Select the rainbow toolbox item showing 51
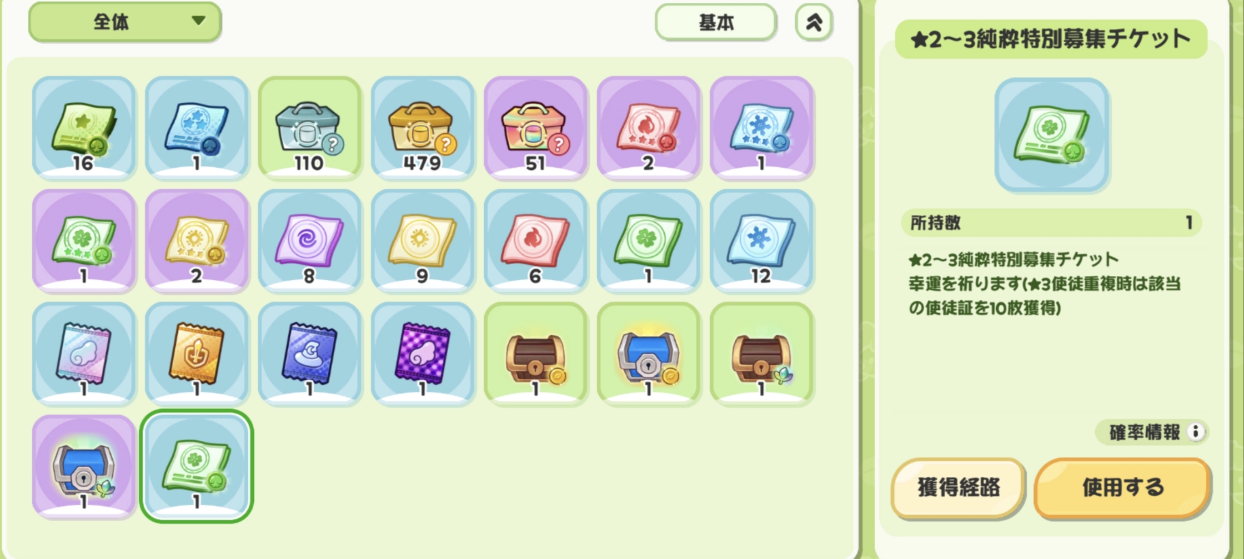Screen dimensions: 1244x559 click(536, 128)
